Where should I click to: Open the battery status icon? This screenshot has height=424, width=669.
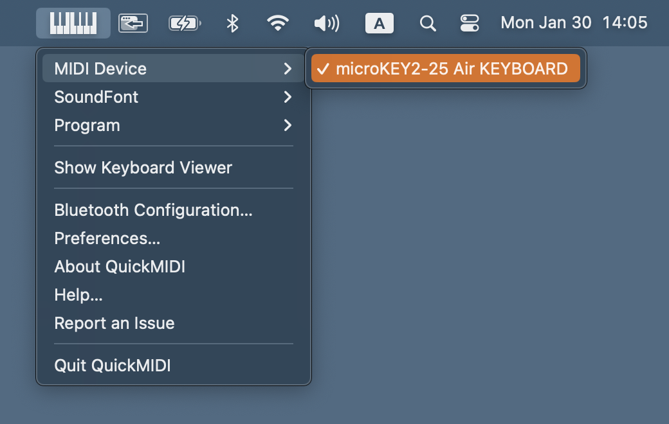[x=185, y=24]
